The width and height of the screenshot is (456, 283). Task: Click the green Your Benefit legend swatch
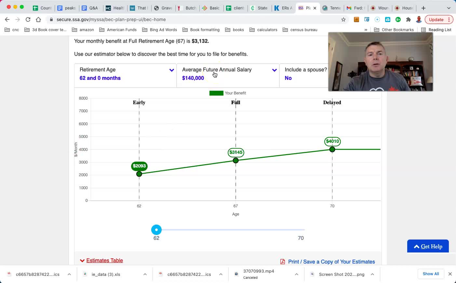pos(216,93)
